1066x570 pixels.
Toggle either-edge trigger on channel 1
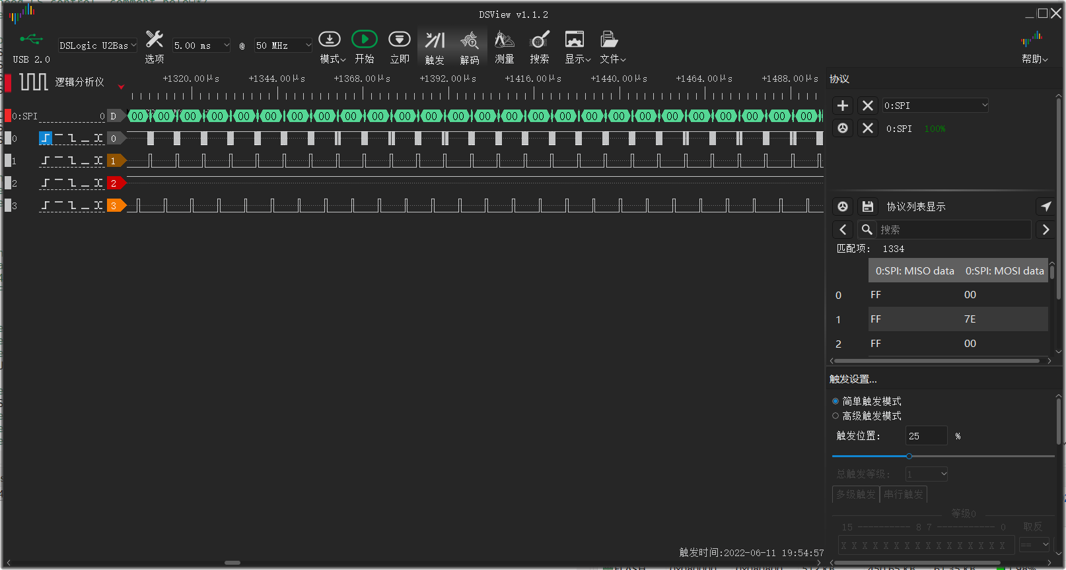click(x=98, y=160)
